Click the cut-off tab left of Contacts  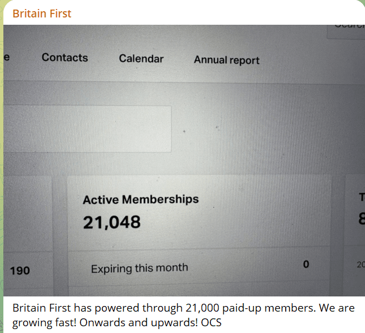[x=6, y=57]
